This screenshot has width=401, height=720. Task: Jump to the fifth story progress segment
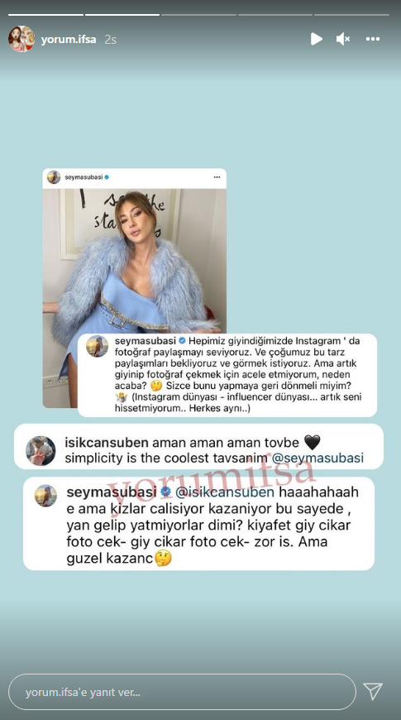(351, 15)
